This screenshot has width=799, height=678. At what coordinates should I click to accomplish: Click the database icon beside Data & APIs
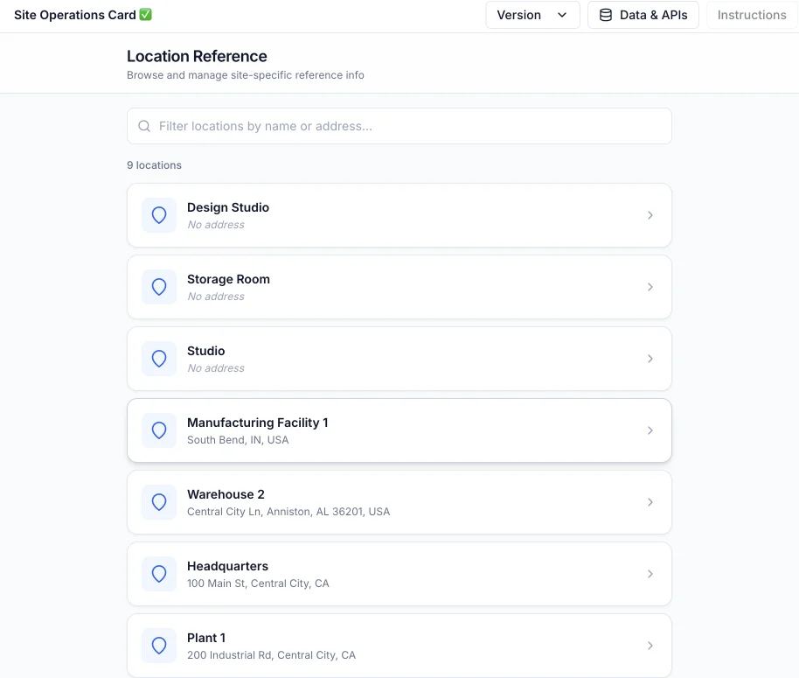click(606, 15)
